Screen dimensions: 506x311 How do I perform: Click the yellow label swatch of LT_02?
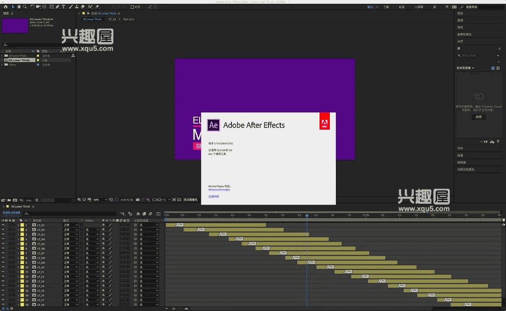22,230
